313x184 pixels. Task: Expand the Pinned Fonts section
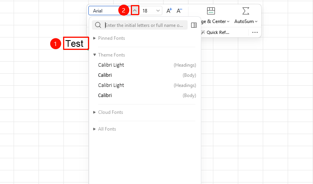click(95, 38)
